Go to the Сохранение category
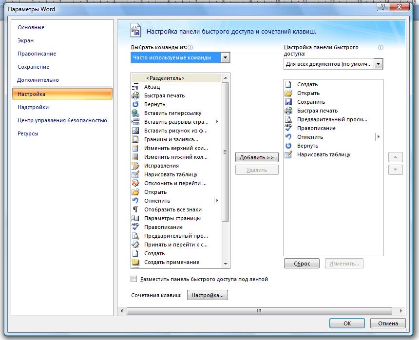The image size is (419, 340). [x=34, y=67]
